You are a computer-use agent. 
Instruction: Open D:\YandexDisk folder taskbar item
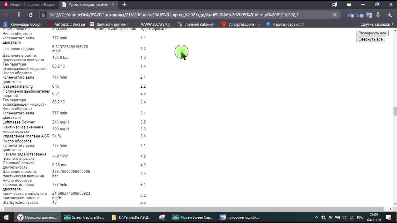pos(131,217)
